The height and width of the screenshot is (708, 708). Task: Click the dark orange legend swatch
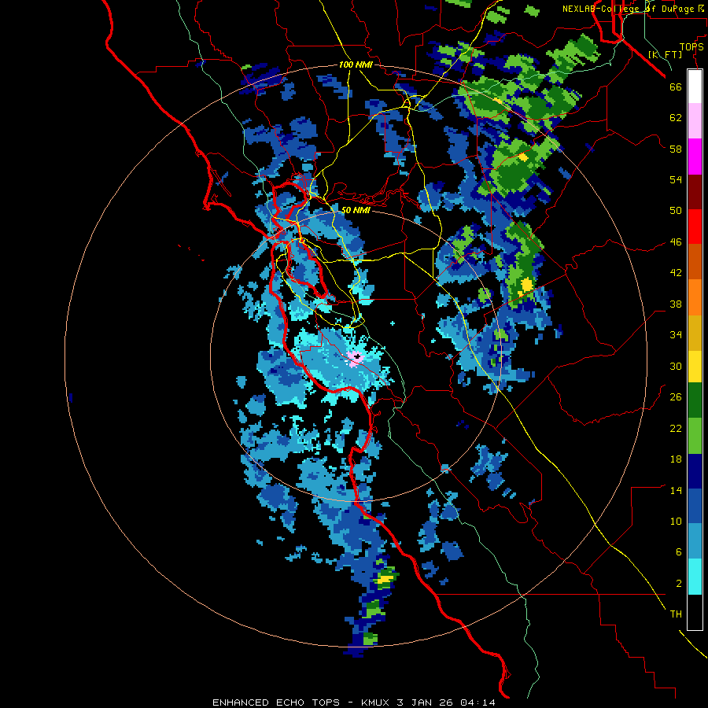(695, 261)
